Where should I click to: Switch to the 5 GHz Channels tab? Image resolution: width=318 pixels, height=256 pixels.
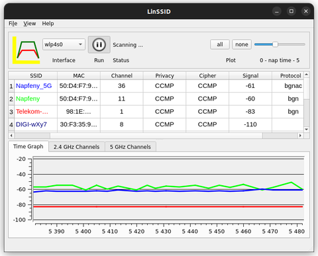point(131,147)
